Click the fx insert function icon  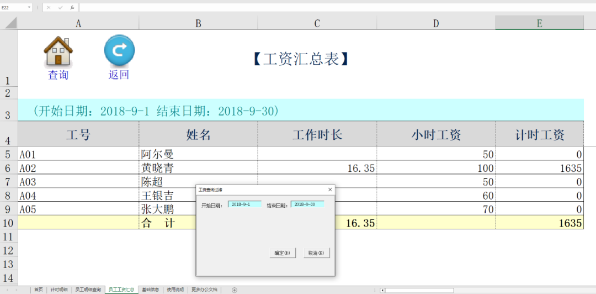coord(72,8)
